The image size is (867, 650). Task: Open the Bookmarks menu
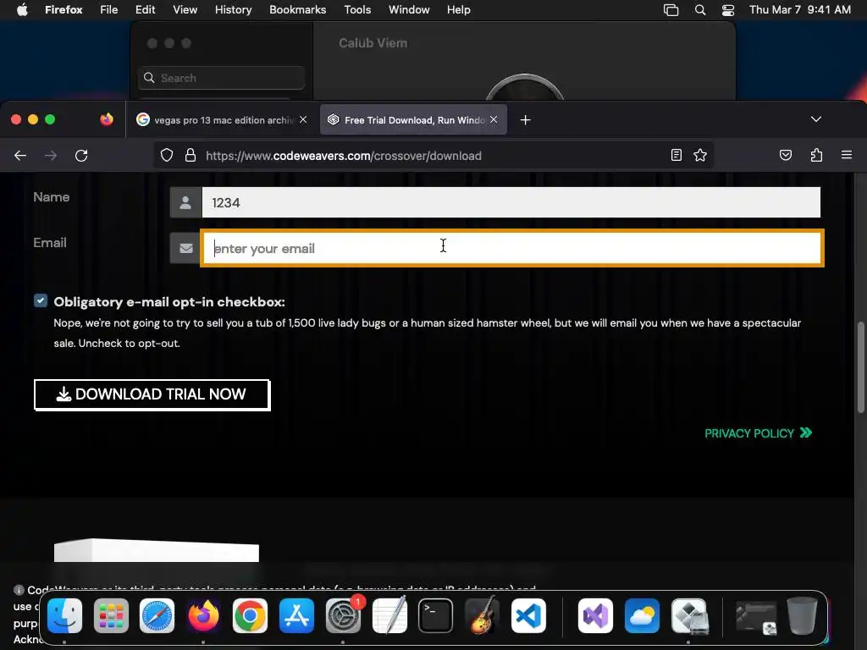coord(297,10)
